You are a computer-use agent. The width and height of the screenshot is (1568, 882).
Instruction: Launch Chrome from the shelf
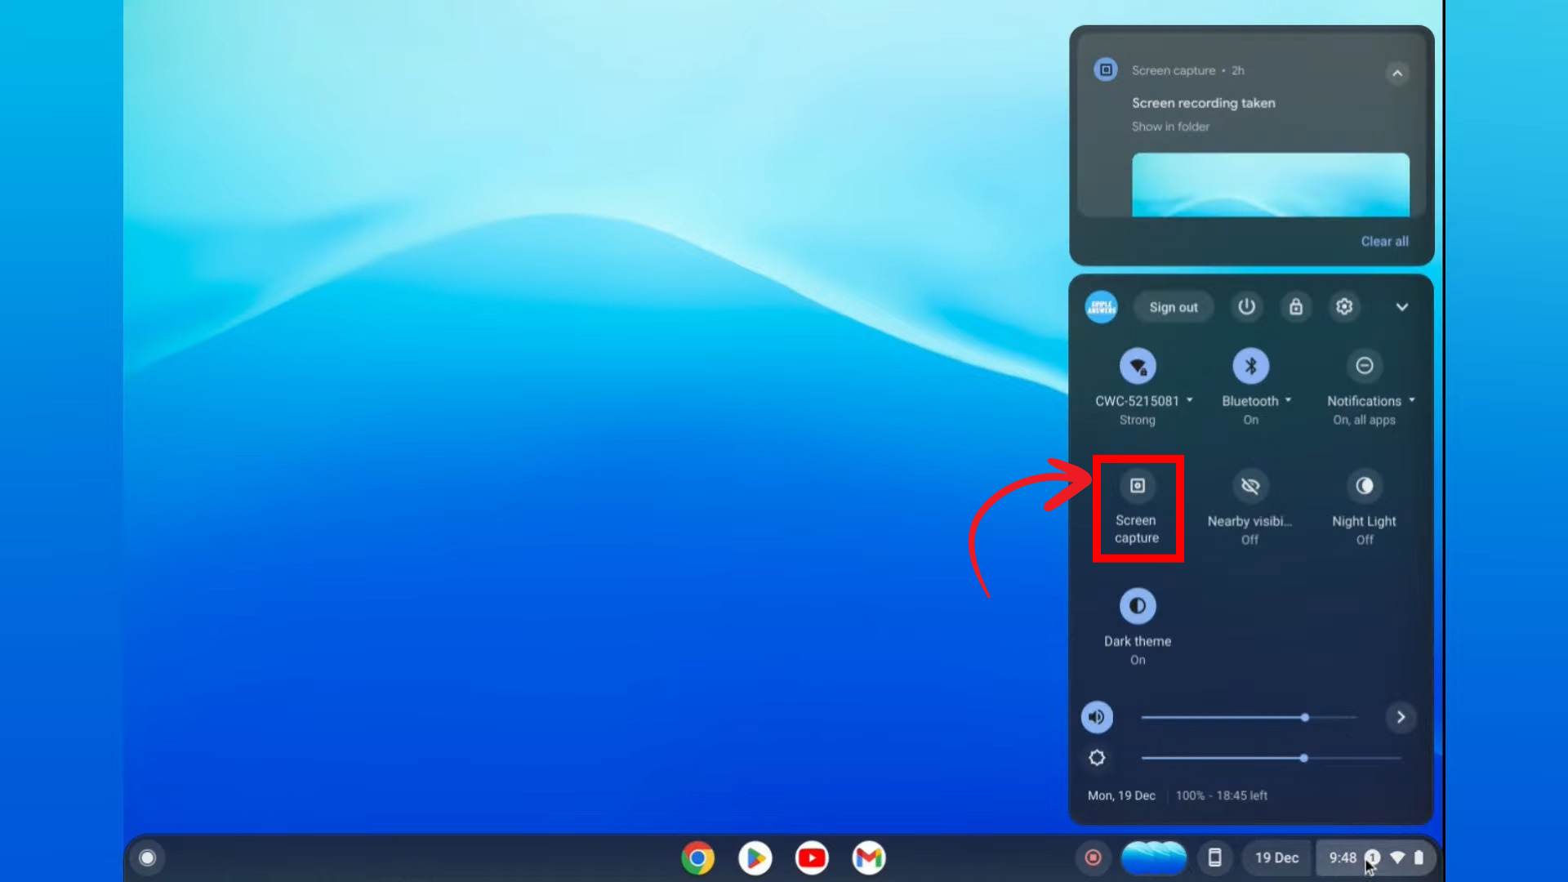[x=697, y=857]
